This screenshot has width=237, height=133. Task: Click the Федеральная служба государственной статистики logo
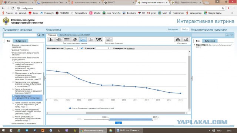[x=23, y=21]
